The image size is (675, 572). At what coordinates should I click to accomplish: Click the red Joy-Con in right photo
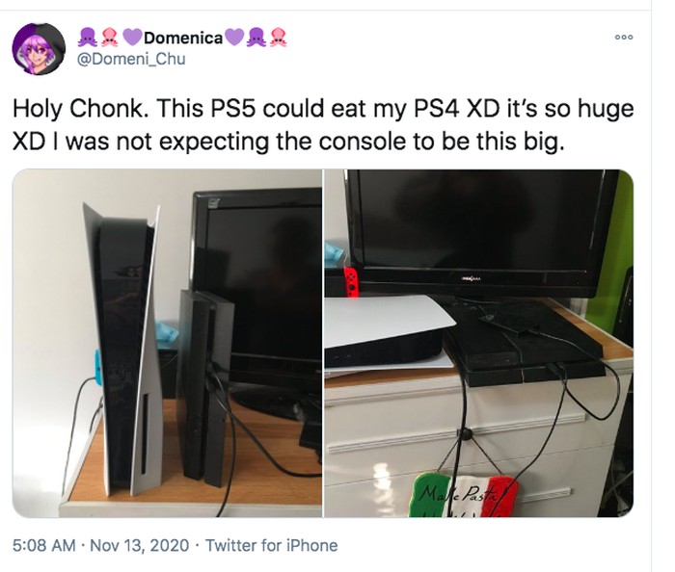point(350,282)
